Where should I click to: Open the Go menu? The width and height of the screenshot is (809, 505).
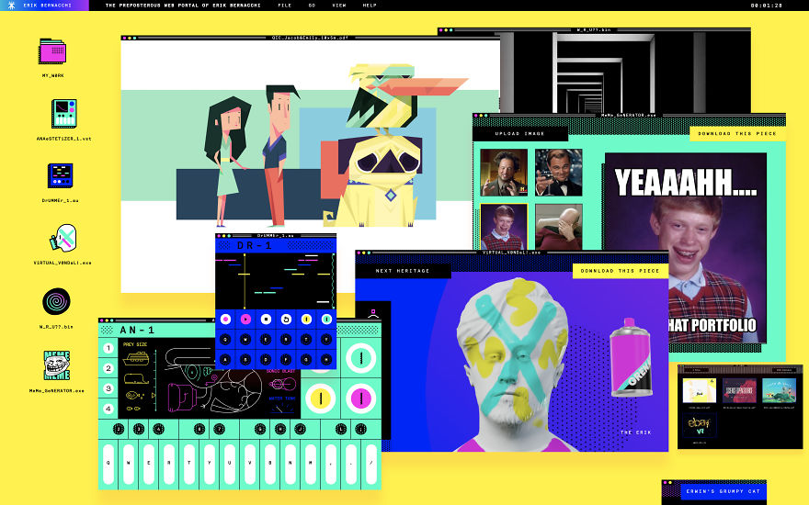(312, 6)
